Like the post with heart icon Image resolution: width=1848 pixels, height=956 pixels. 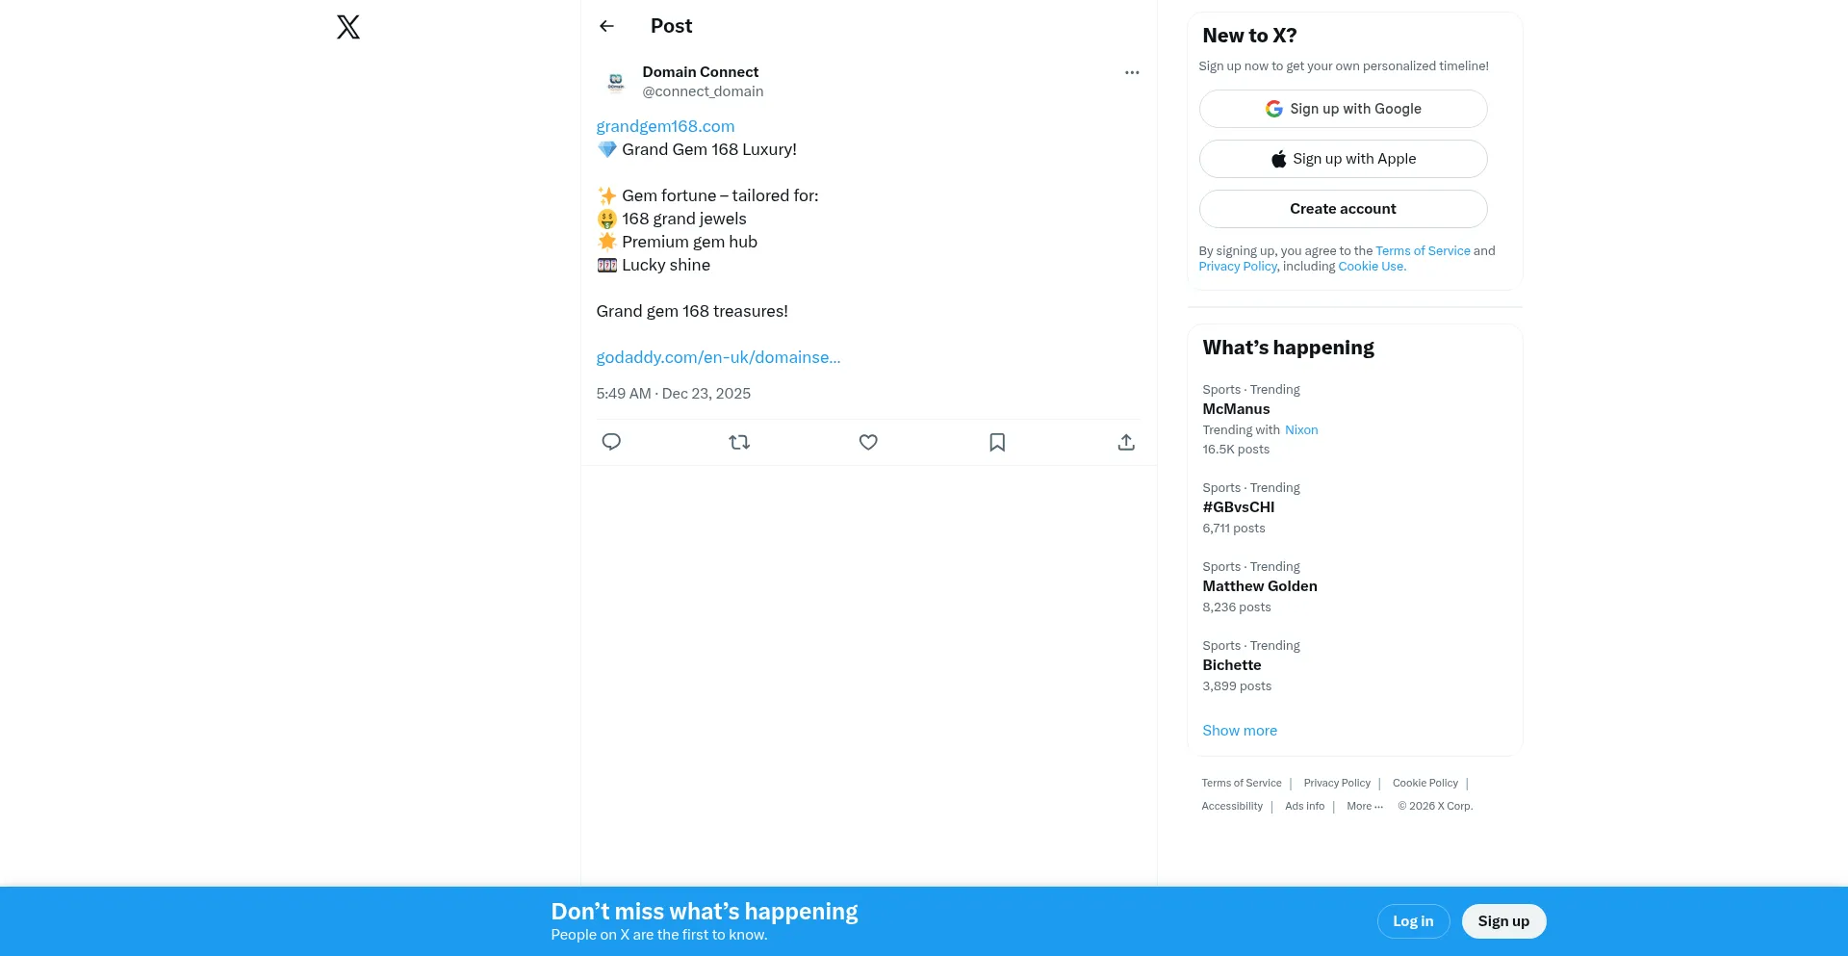[868, 442]
